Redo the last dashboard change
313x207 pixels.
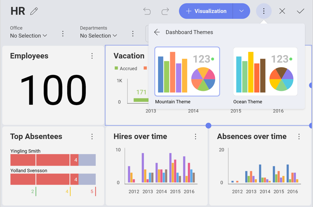165,11
